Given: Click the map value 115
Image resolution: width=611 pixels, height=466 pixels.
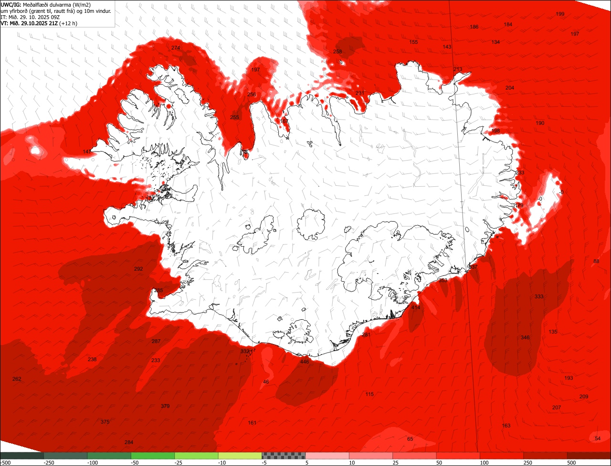Looking at the screenshot, I should click(x=369, y=394).
